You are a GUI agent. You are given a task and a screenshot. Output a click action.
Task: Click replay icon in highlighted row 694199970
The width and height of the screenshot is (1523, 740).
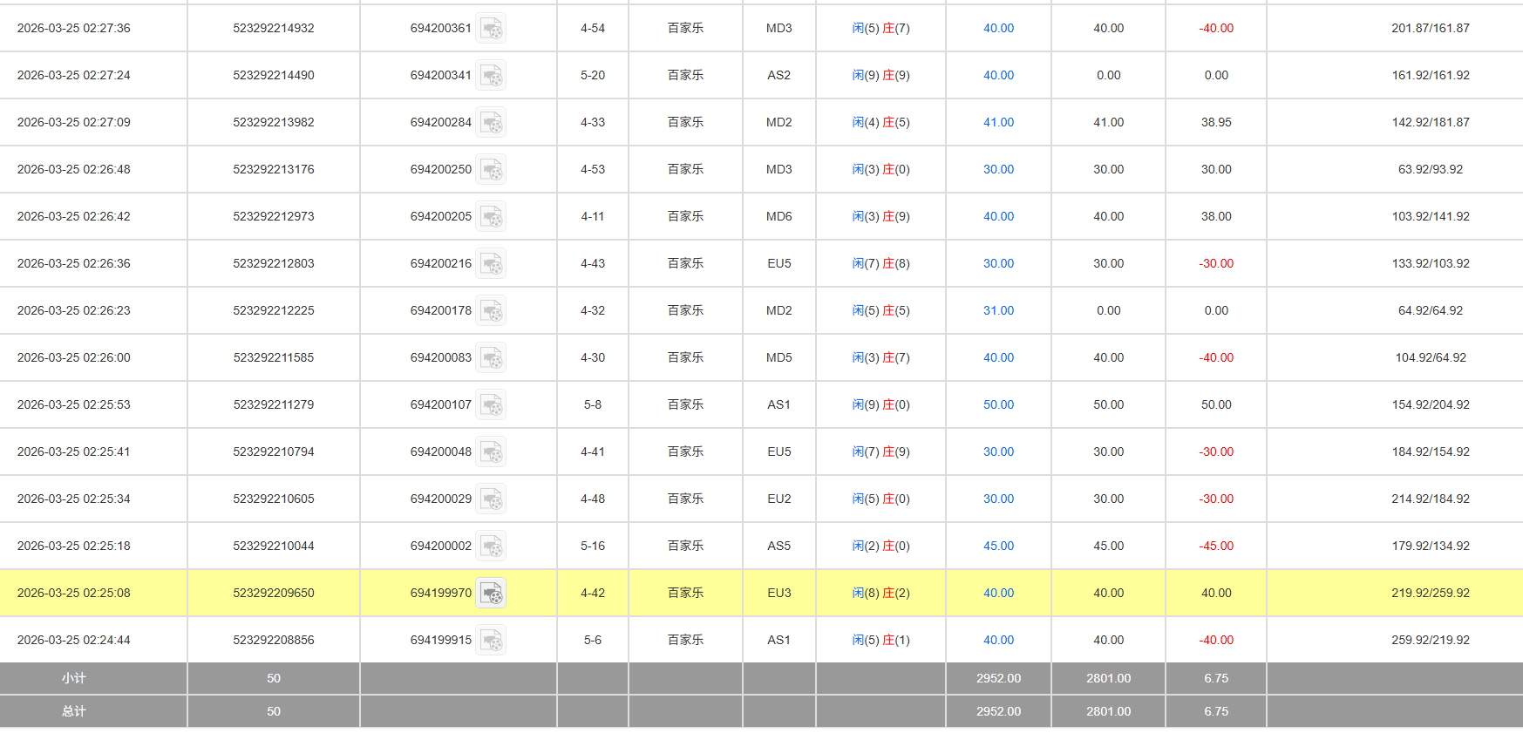pos(491,594)
